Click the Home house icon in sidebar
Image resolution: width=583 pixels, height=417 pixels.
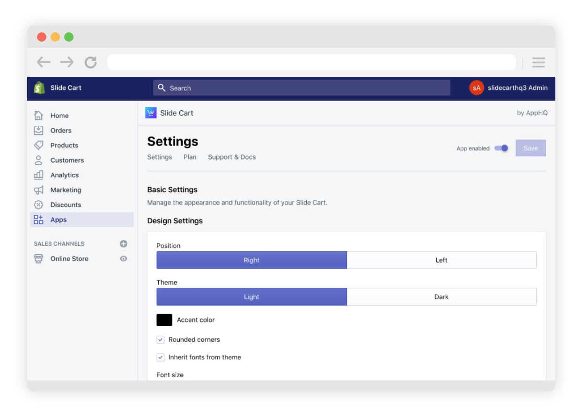tap(39, 115)
